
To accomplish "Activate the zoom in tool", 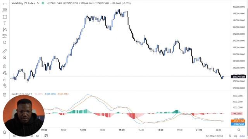I will pos(5,58).
